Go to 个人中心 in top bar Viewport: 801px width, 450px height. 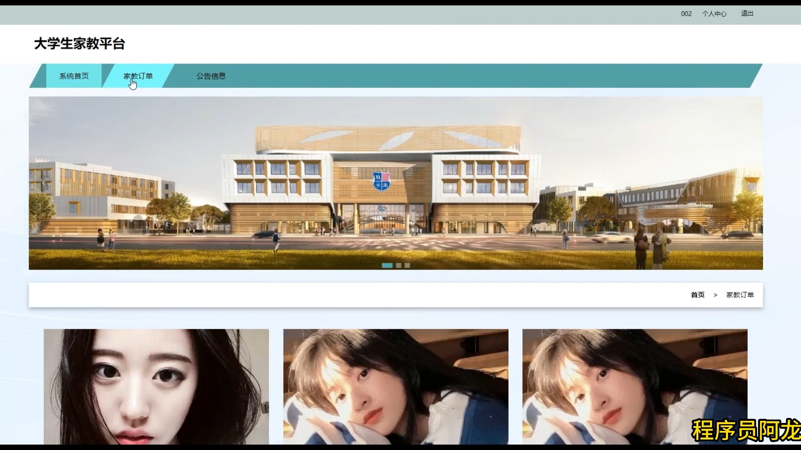pyautogui.click(x=714, y=14)
